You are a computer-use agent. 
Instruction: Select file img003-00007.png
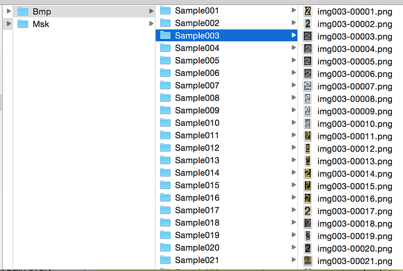pos(355,86)
